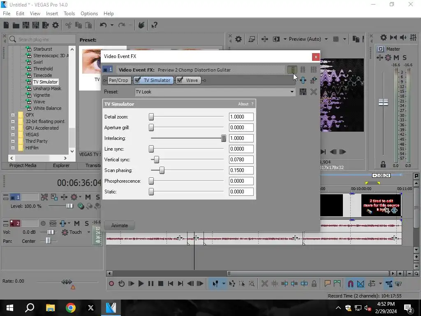Viewport: 421px width, 316px height.
Task: Click the Vertical sync slider handle
Action: [x=157, y=160]
